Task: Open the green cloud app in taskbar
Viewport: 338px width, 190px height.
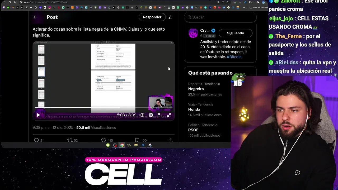Action: tap(108, 145)
